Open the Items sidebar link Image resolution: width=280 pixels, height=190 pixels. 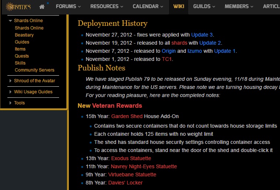20,49
